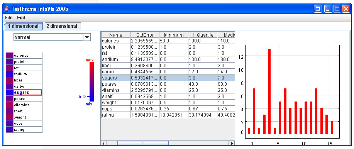Click the Java icon in title bar
This screenshot has height=149, width=354.
point(7,9)
